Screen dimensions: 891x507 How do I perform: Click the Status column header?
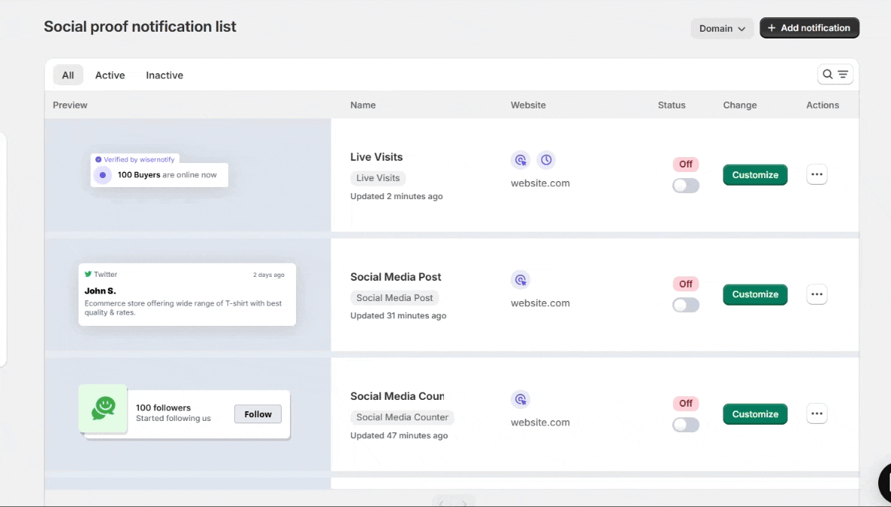pyautogui.click(x=672, y=105)
